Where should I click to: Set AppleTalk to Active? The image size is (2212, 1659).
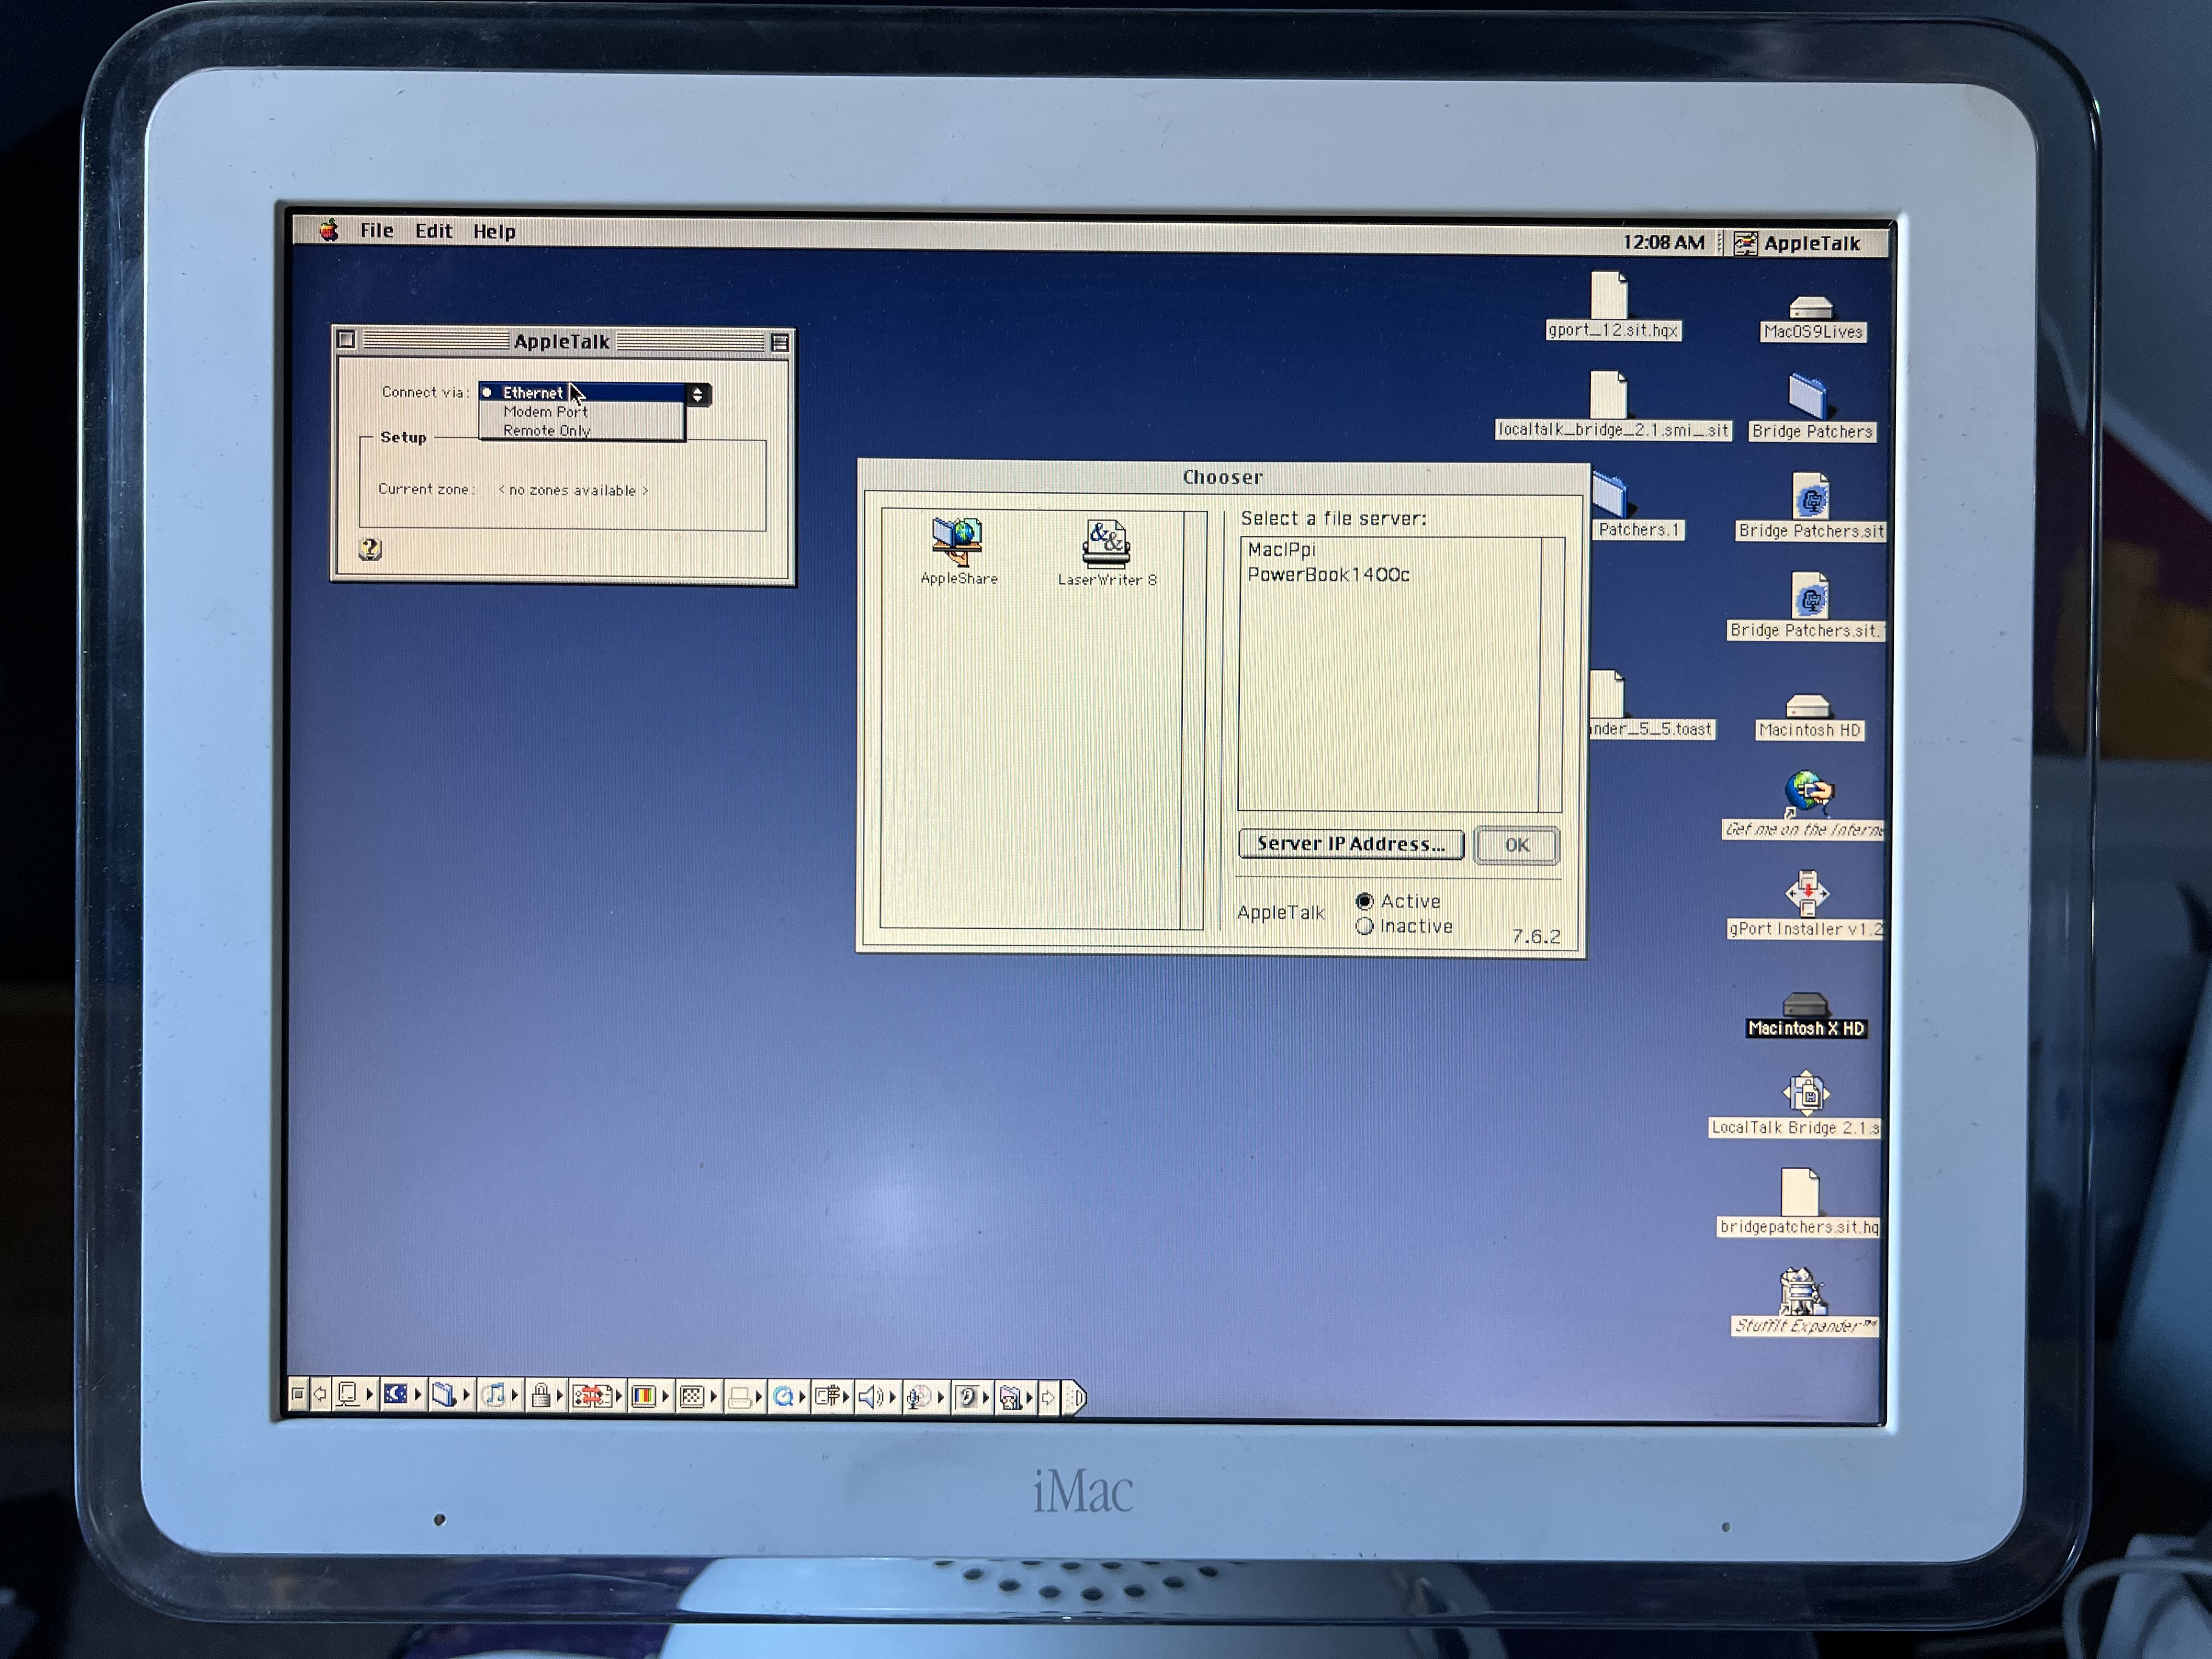[x=1364, y=901]
